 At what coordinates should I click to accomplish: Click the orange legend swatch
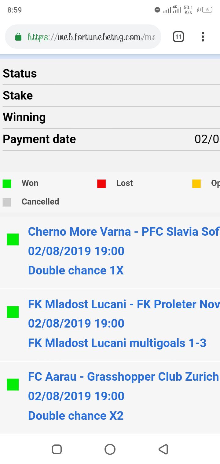tap(196, 184)
